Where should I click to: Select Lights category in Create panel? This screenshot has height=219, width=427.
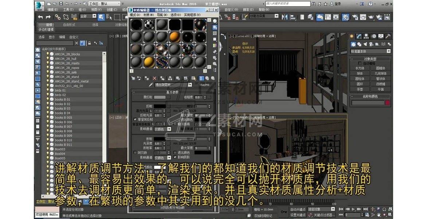pos(365,44)
